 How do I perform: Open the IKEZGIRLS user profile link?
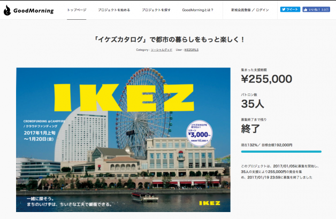(x=192, y=50)
